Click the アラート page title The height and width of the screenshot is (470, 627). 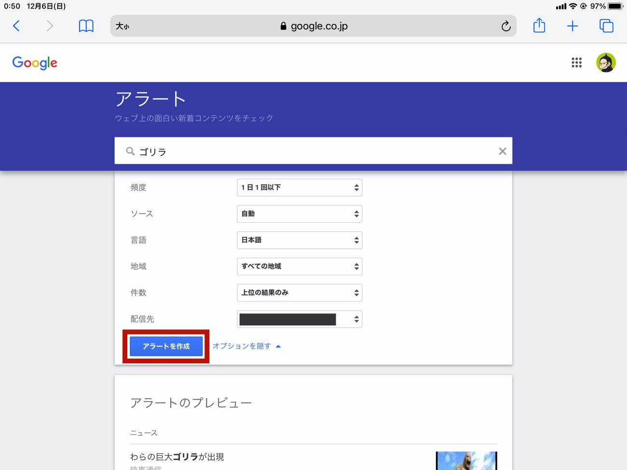pyautogui.click(x=151, y=99)
